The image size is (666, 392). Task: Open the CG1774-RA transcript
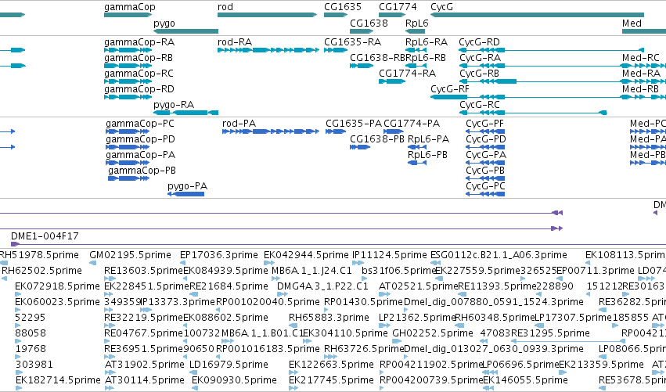[392, 81]
